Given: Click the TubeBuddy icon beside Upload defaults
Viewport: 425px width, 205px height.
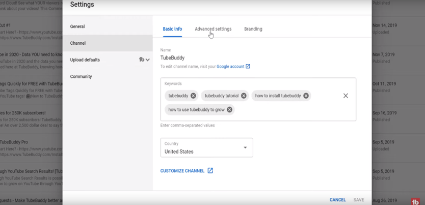Looking at the screenshot, I should [x=142, y=60].
